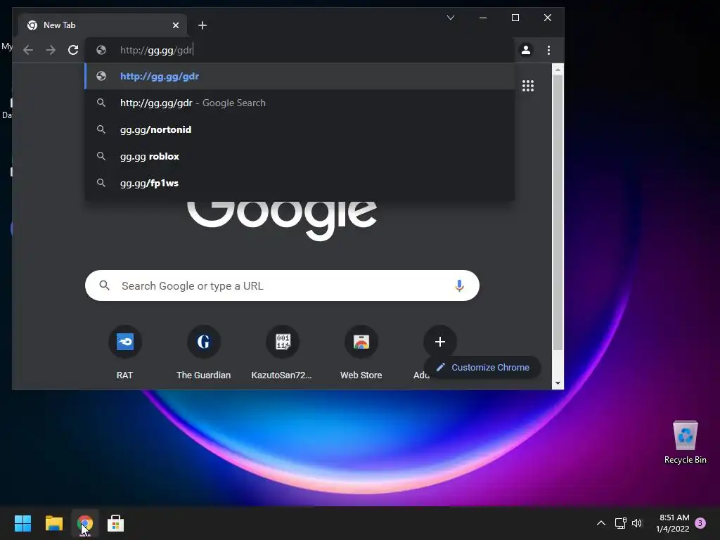Open the Web Store shortcut

(361, 342)
